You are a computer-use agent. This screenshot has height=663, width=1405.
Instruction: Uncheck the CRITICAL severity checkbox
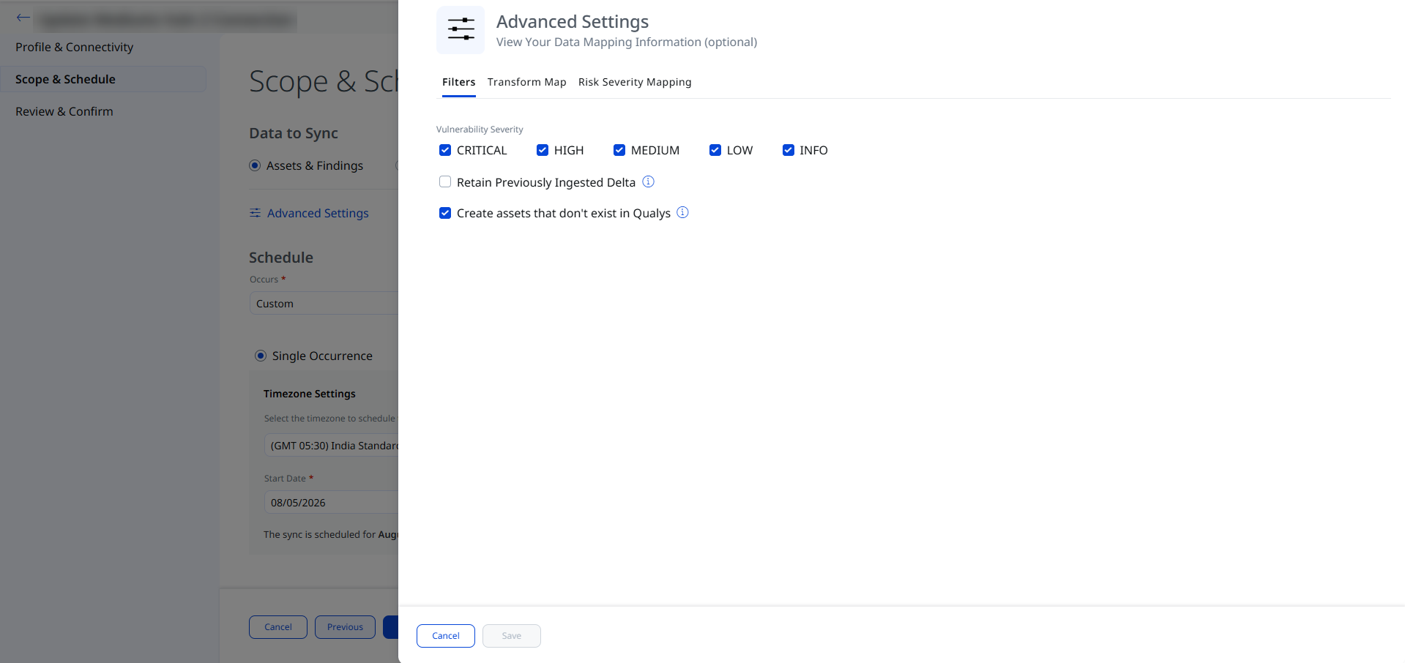(x=445, y=150)
